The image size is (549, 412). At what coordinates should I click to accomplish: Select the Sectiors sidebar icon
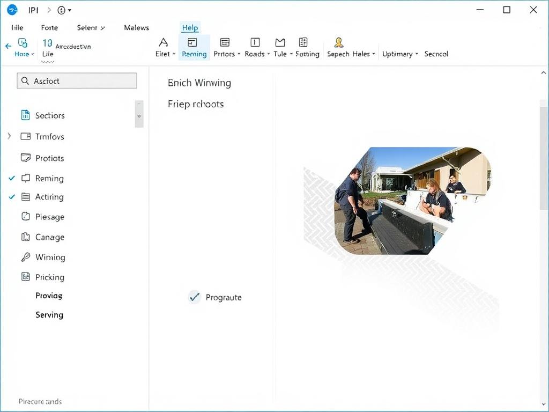(26, 115)
